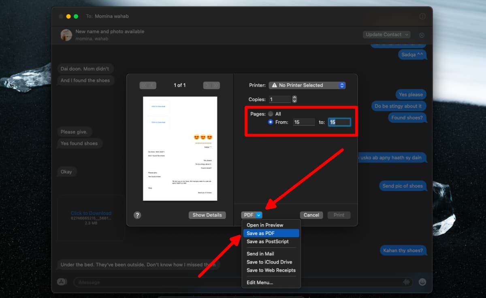Click the Copies stepper arrows
The image size is (486, 298).
point(294,99)
